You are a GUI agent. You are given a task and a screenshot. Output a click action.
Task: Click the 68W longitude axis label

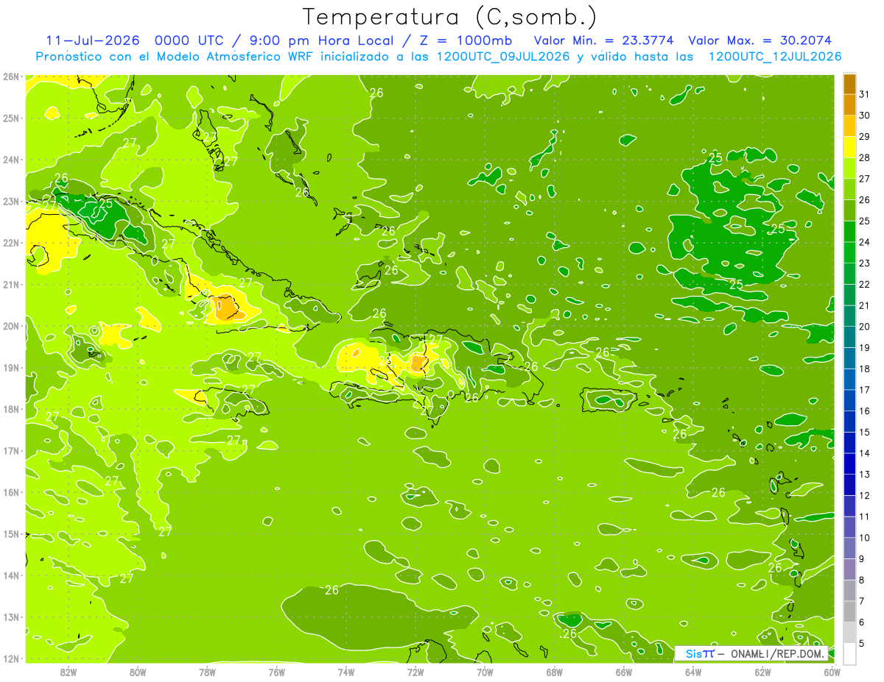pyautogui.click(x=554, y=672)
